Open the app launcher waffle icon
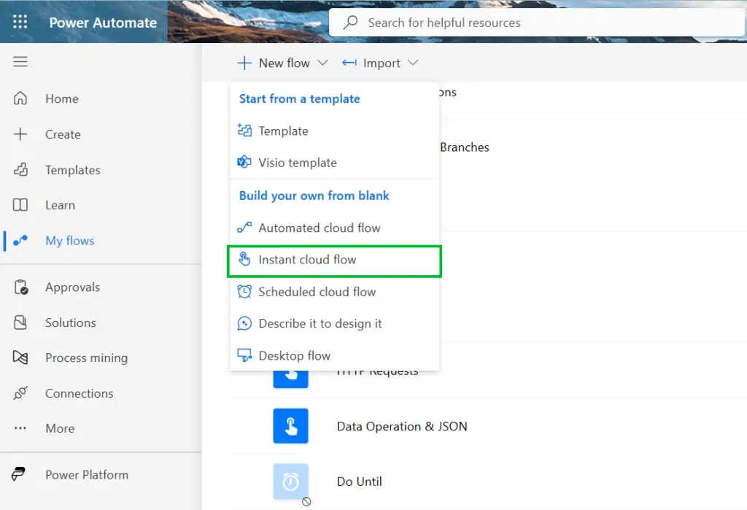747x510 pixels. point(20,22)
